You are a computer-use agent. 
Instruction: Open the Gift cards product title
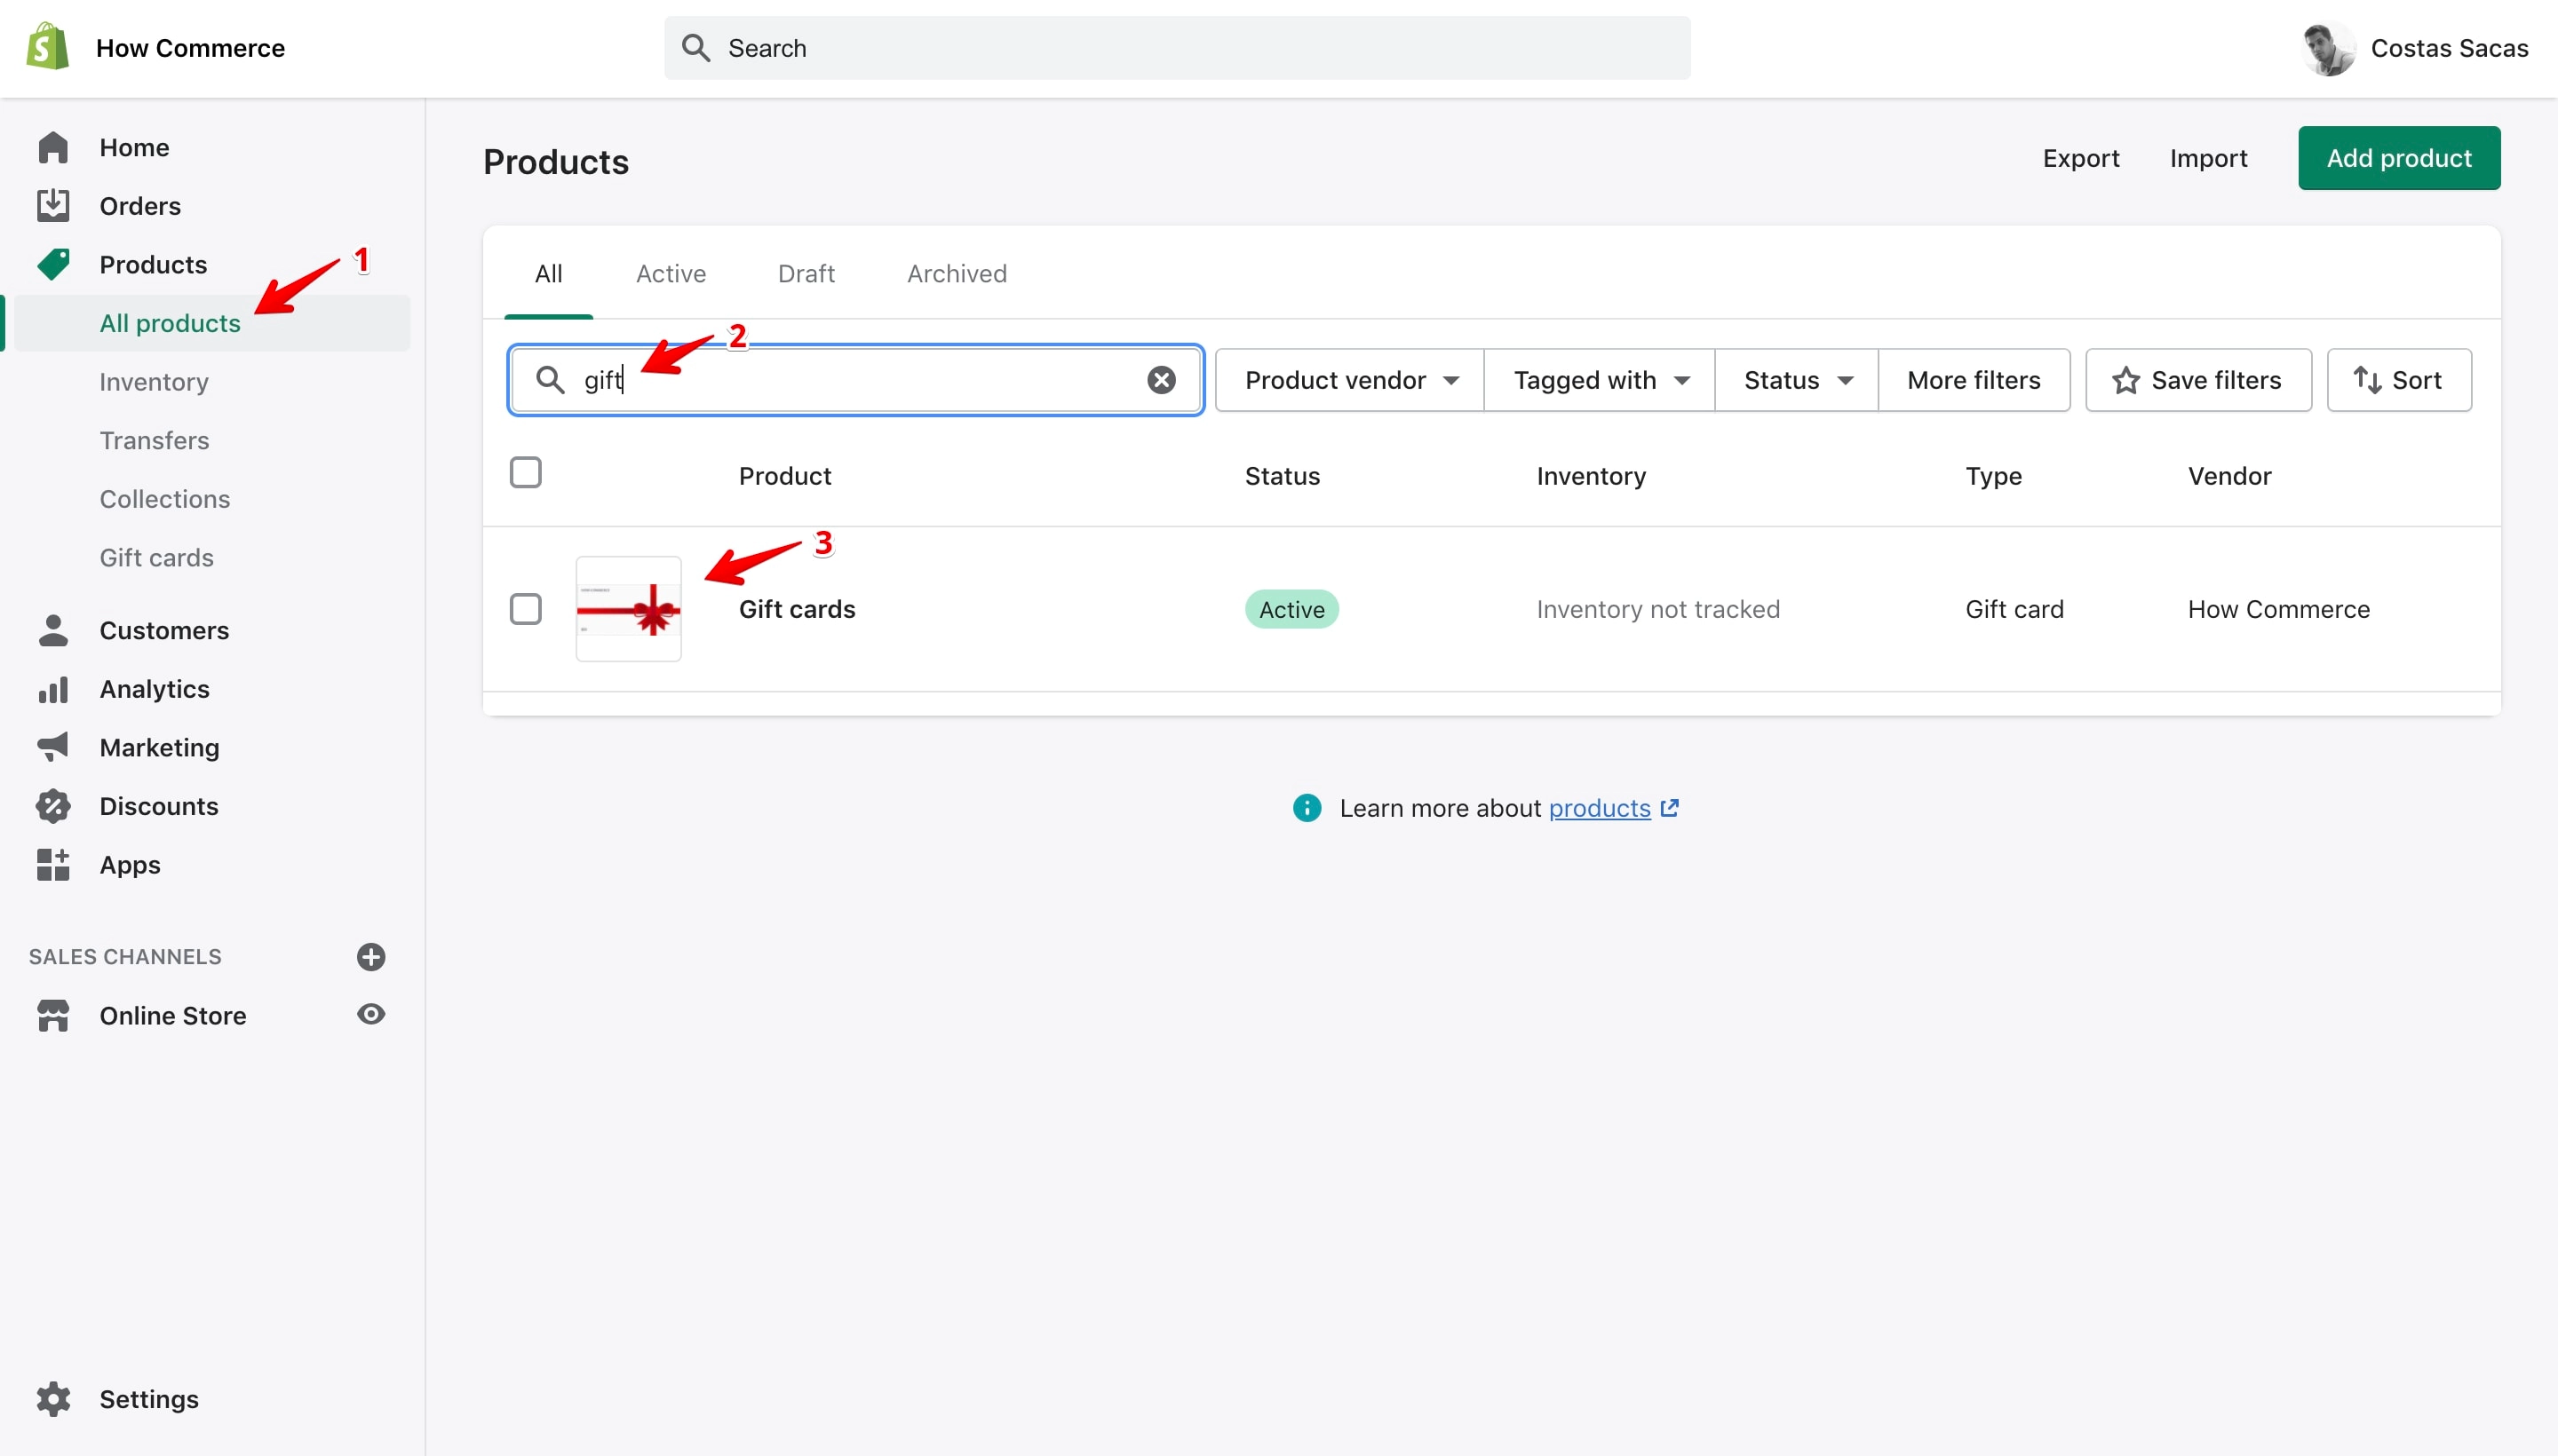click(x=798, y=609)
